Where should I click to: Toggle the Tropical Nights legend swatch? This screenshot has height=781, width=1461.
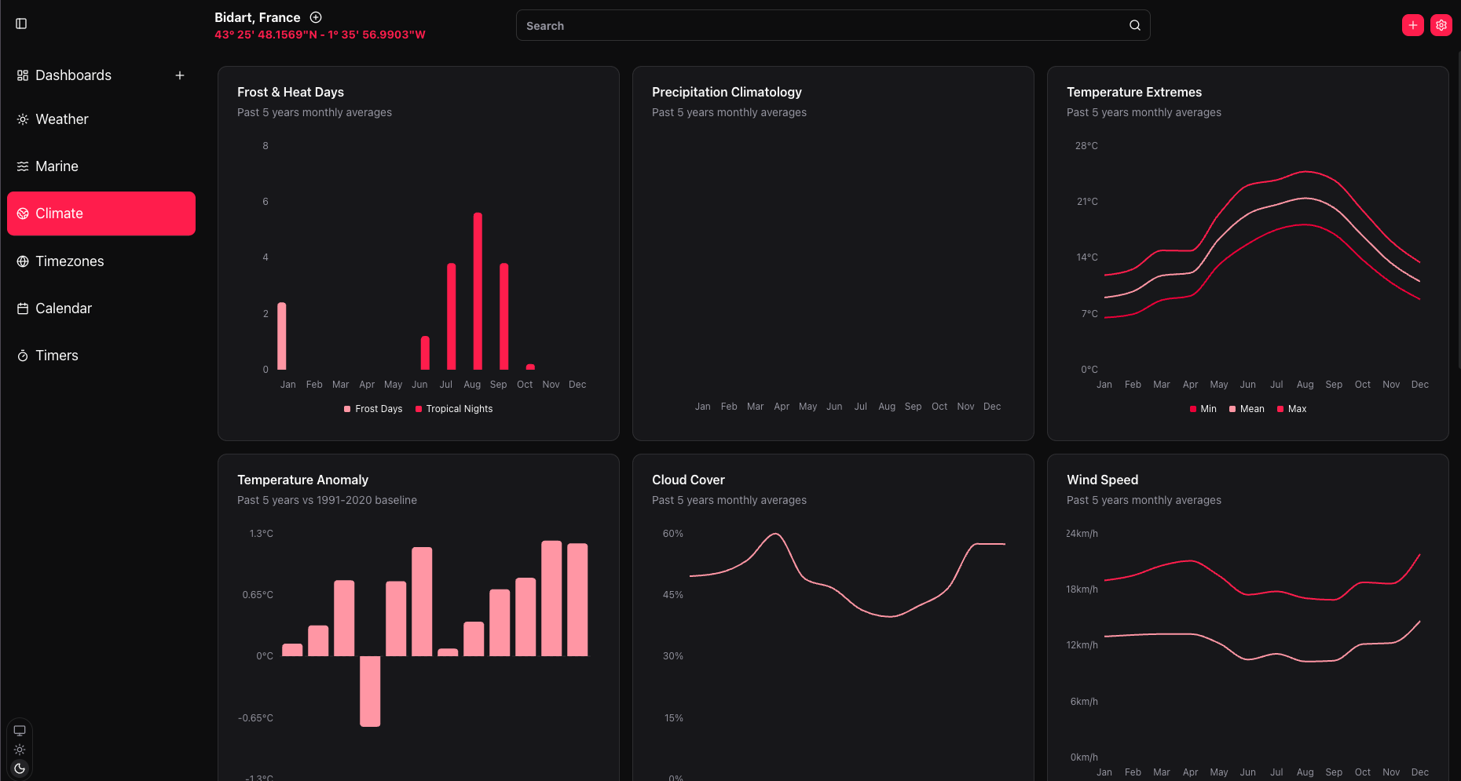[419, 409]
